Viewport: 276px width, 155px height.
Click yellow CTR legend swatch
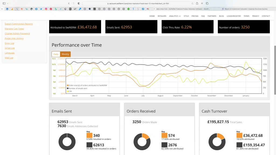(68, 91)
